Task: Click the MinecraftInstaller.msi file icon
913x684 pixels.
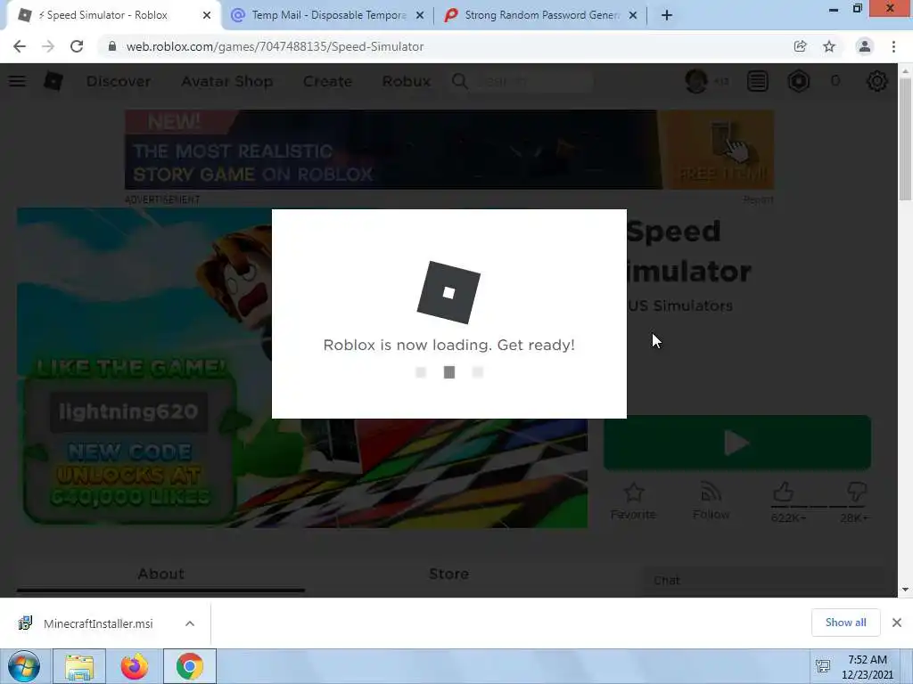Action: pyautogui.click(x=25, y=623)
